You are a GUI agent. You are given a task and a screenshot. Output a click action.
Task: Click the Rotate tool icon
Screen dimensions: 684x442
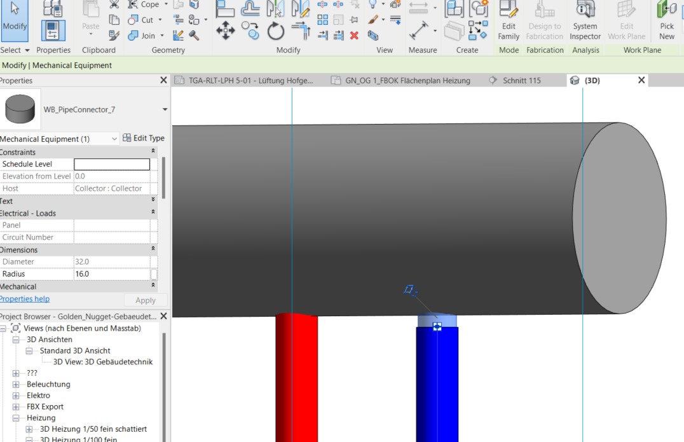275,30
